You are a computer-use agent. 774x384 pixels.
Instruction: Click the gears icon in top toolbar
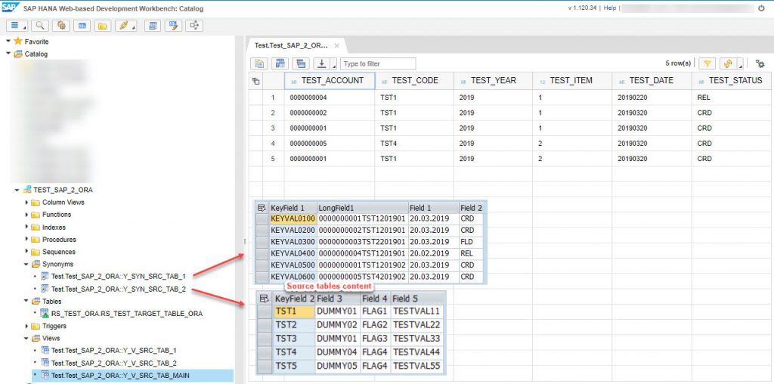pyautogui.click(x=61, y=26)
